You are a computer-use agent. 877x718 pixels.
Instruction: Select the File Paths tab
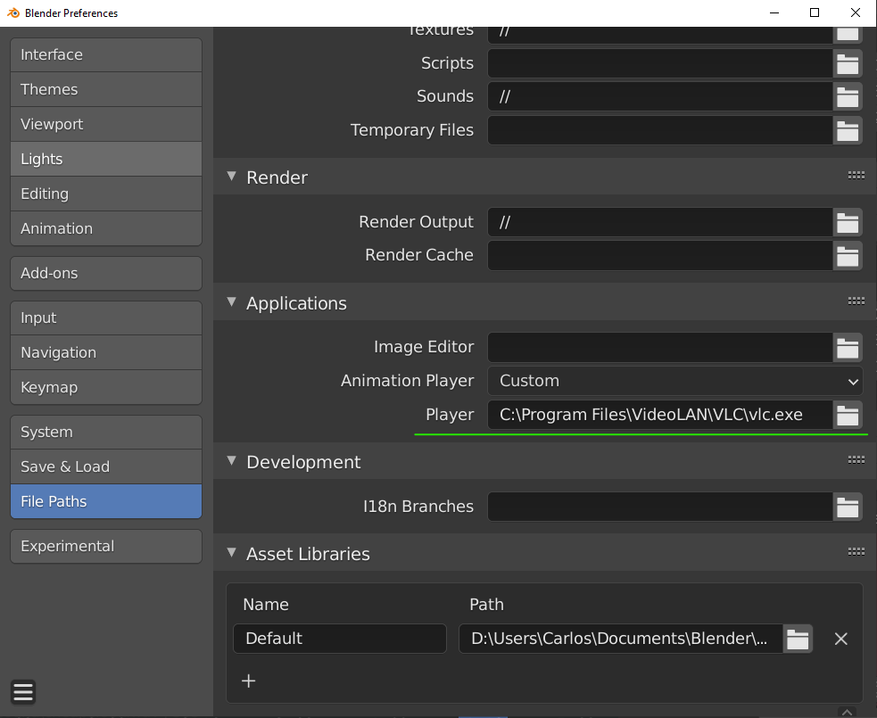pos(105,501)
